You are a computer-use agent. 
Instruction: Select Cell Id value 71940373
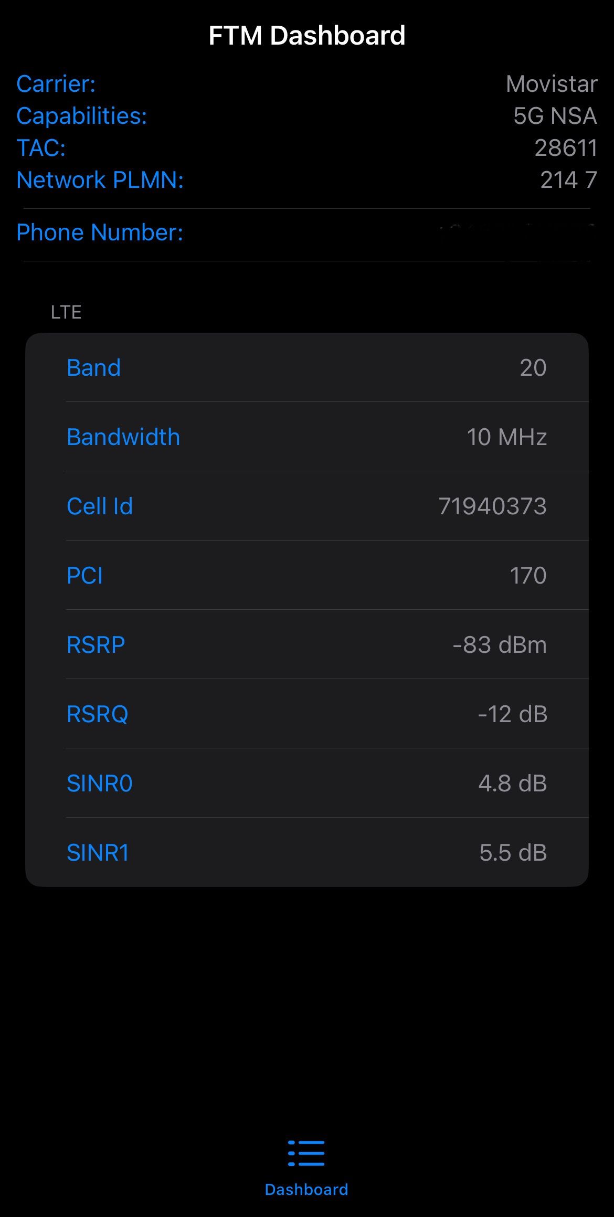pos(492,506)
